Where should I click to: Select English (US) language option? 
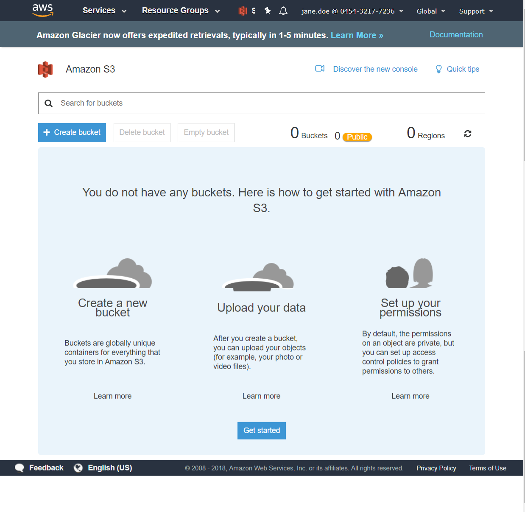pyautogui.click(x=110, y=468)
